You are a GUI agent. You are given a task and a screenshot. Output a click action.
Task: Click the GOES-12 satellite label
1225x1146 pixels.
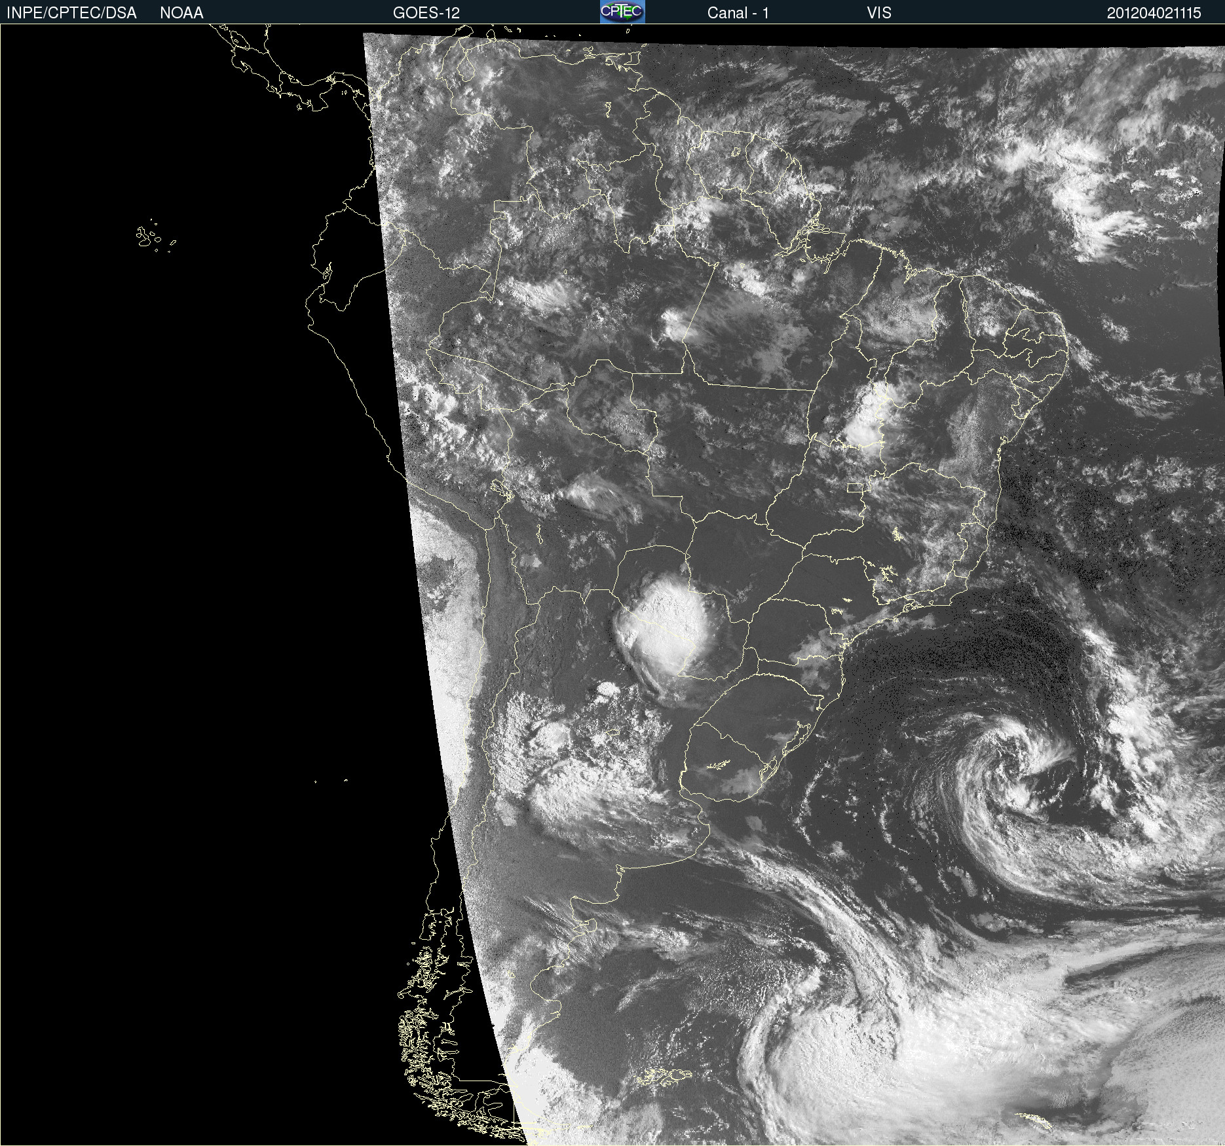click(x=426, y=13)
